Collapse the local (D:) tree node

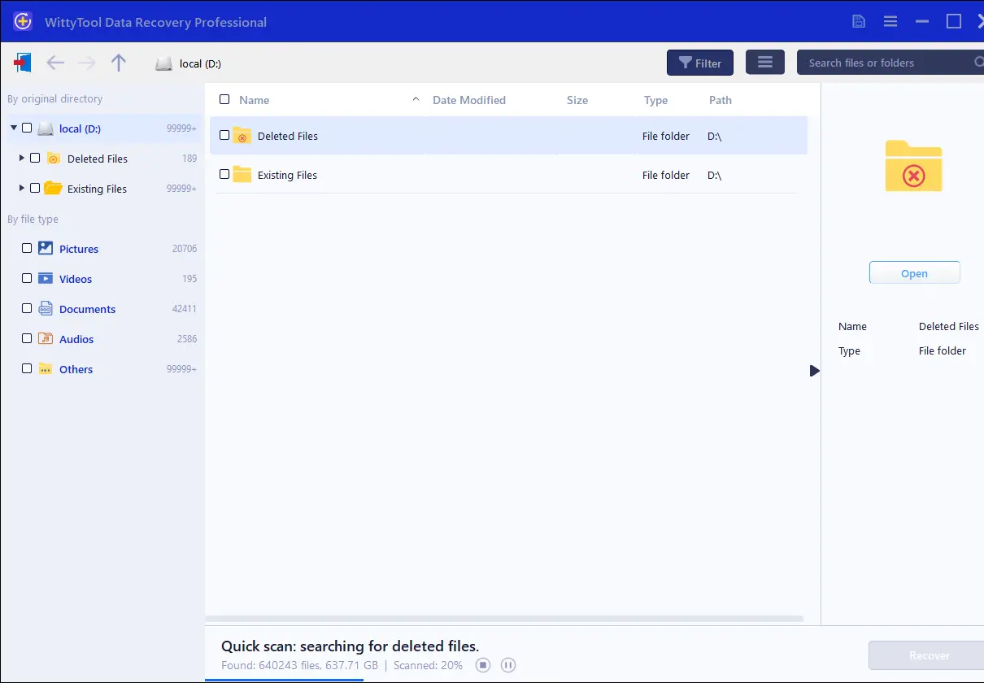[14, 128]
